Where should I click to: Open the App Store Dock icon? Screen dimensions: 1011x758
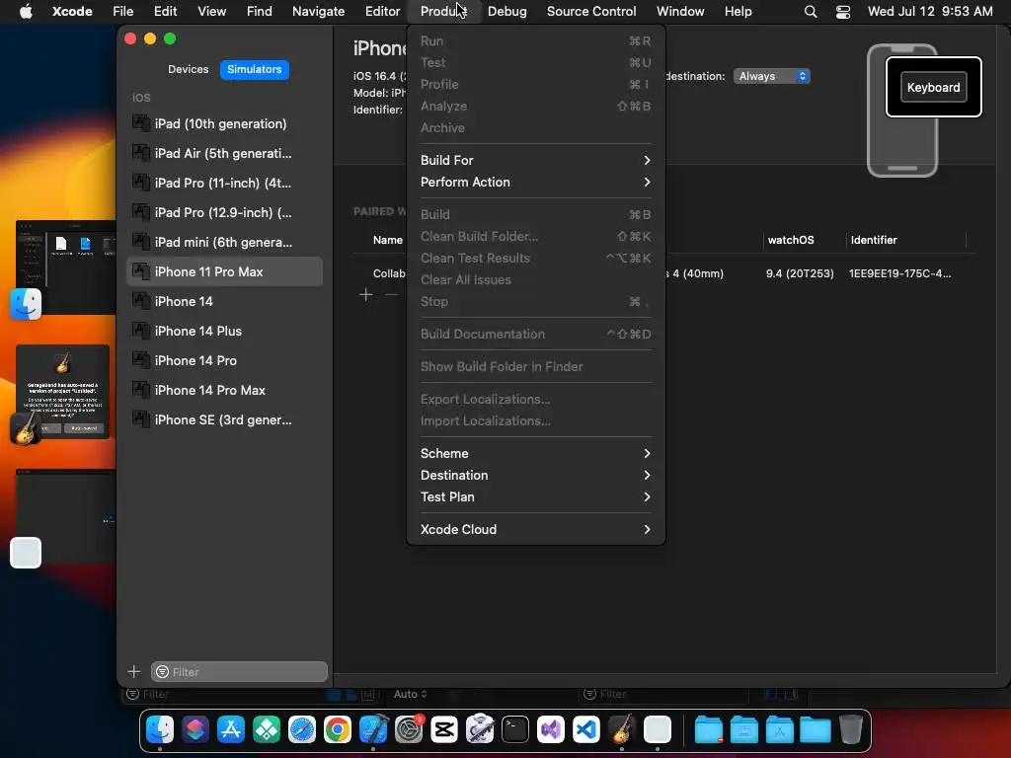coord(231,730)
